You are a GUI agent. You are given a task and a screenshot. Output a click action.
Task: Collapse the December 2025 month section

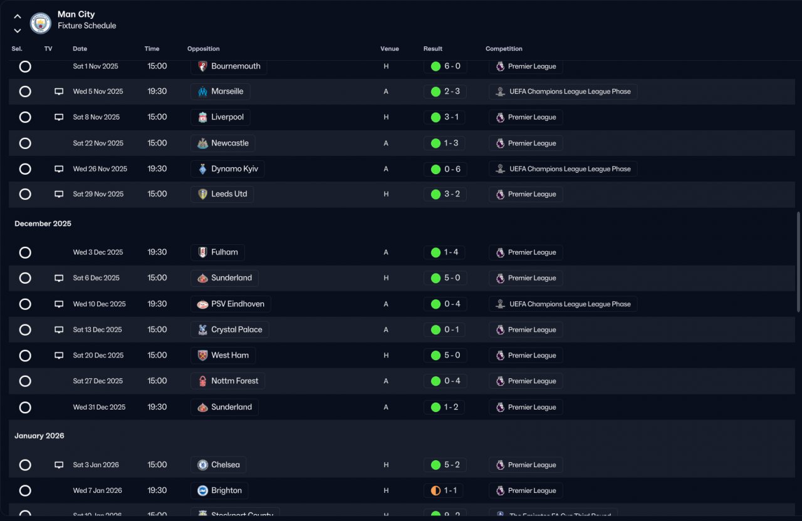[43, 224]
